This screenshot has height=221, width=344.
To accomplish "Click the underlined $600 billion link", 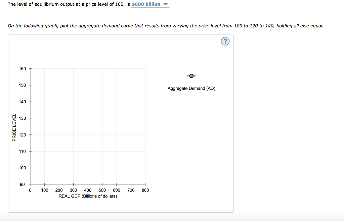I will [x=145, y=4].
